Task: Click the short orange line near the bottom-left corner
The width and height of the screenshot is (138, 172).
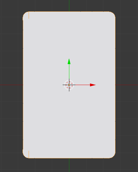Action: tap(29, 155)
